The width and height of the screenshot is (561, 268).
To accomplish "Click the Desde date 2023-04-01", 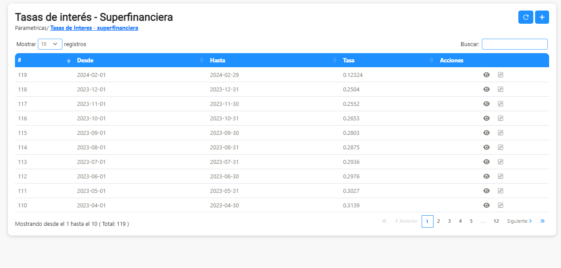I will (x=91, y=205).
